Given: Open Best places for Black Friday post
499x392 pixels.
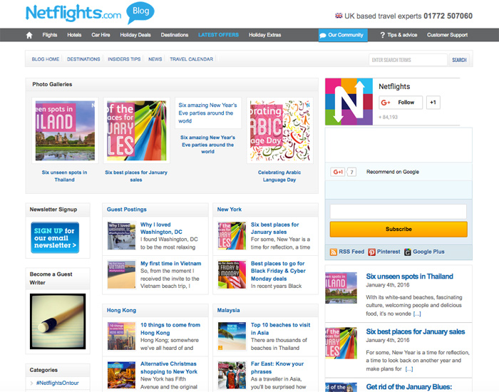Looking at the screenshot, I should click(x=278, y=271).
